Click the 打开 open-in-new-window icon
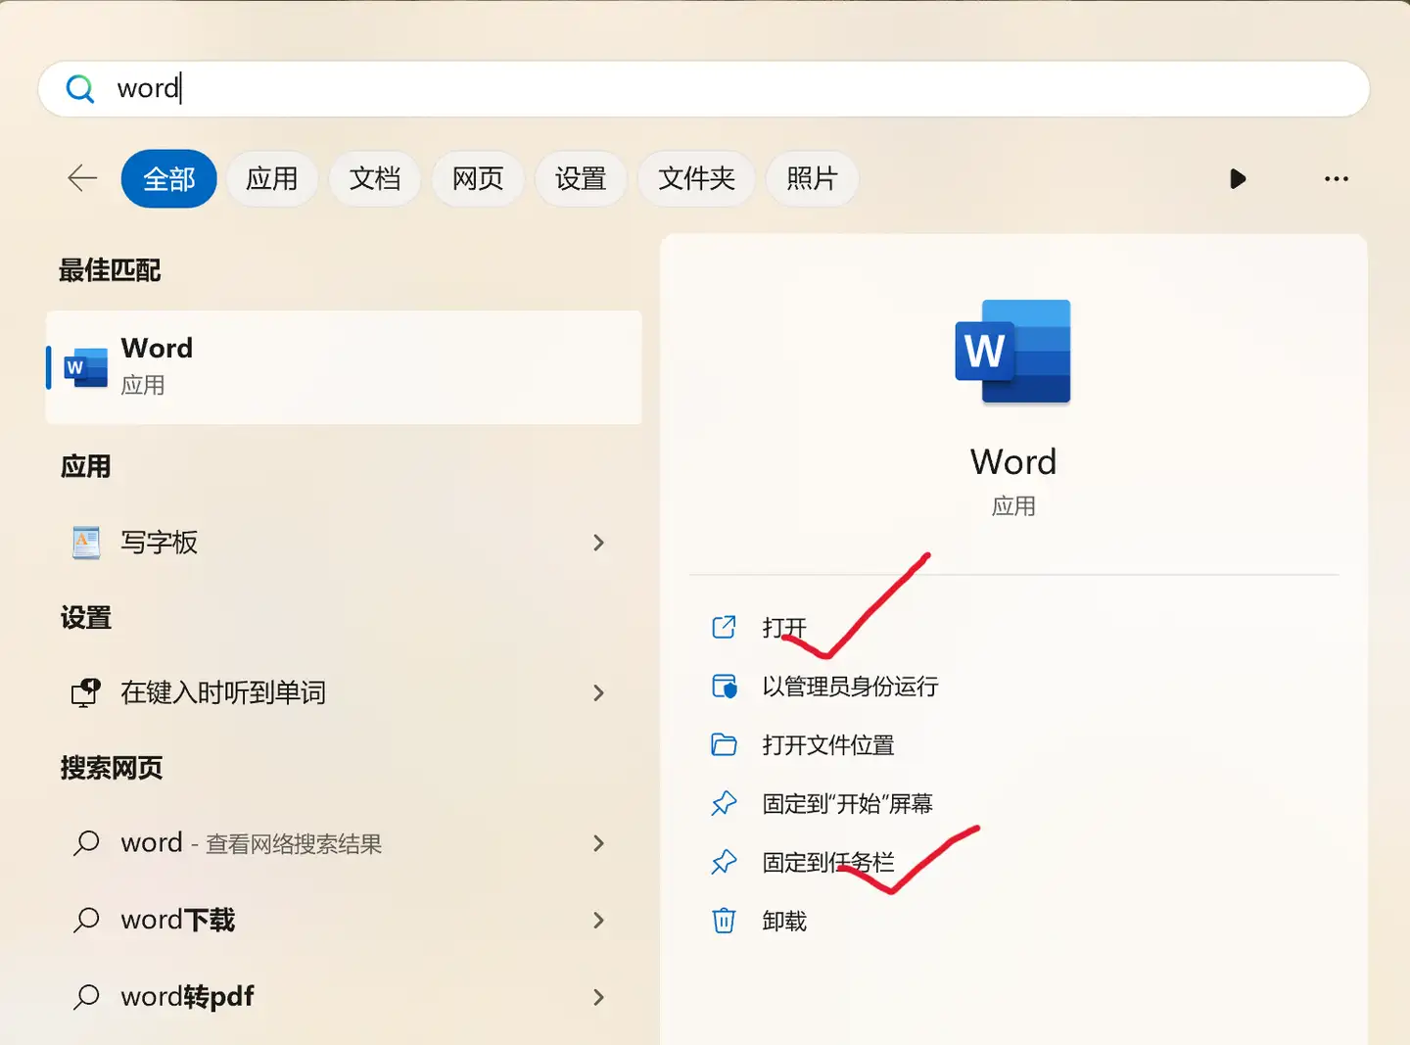This screenshot has width=1410, height=1045. (x=724, y=627)
